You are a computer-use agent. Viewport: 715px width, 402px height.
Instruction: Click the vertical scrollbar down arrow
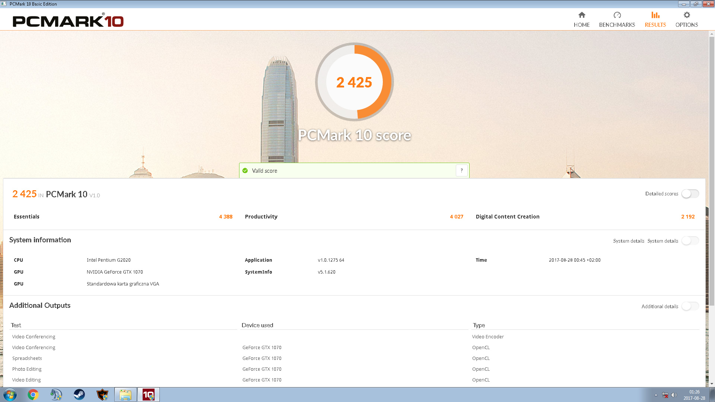pos(712,384)
